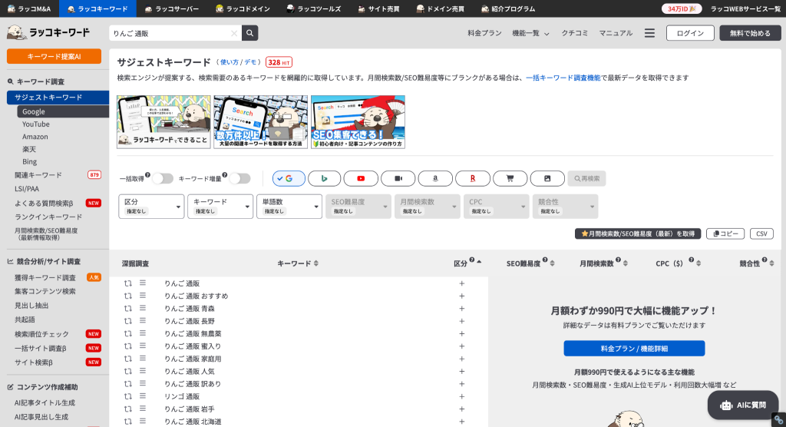
Task: Click re-search icon for リンゴ 通販
Action: coord(128,396)
